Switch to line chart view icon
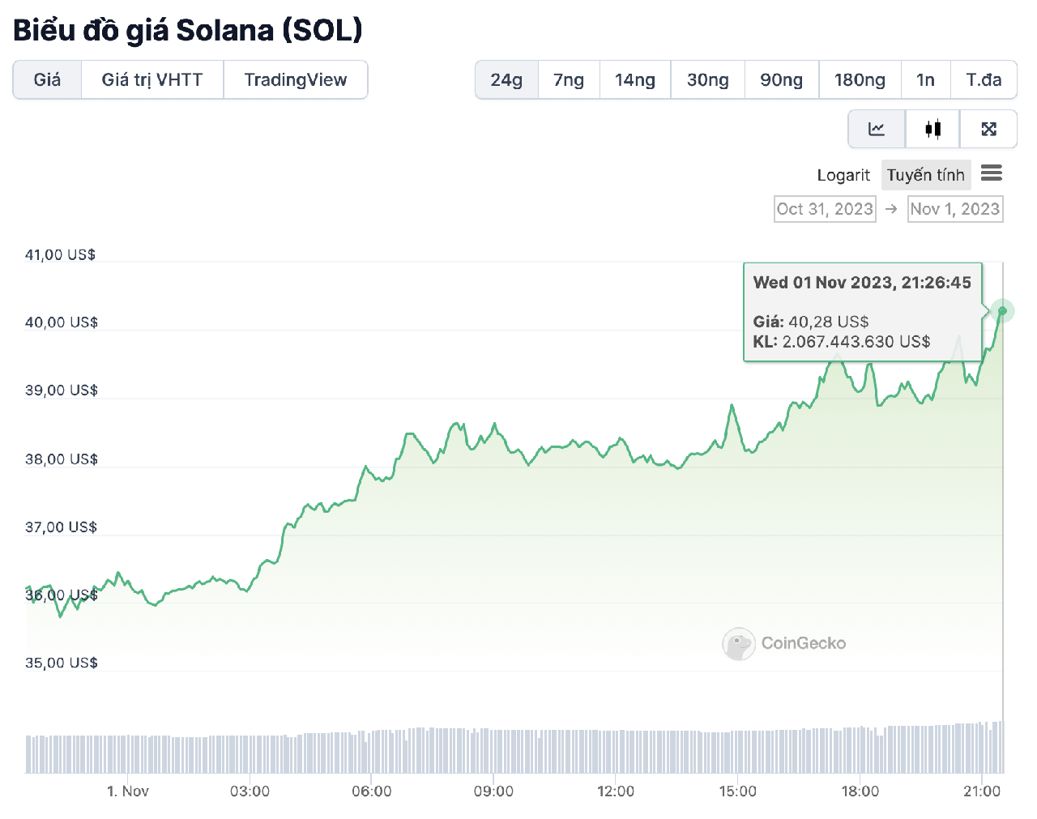The image size is (1037, 819). click(x=877, y=129)
